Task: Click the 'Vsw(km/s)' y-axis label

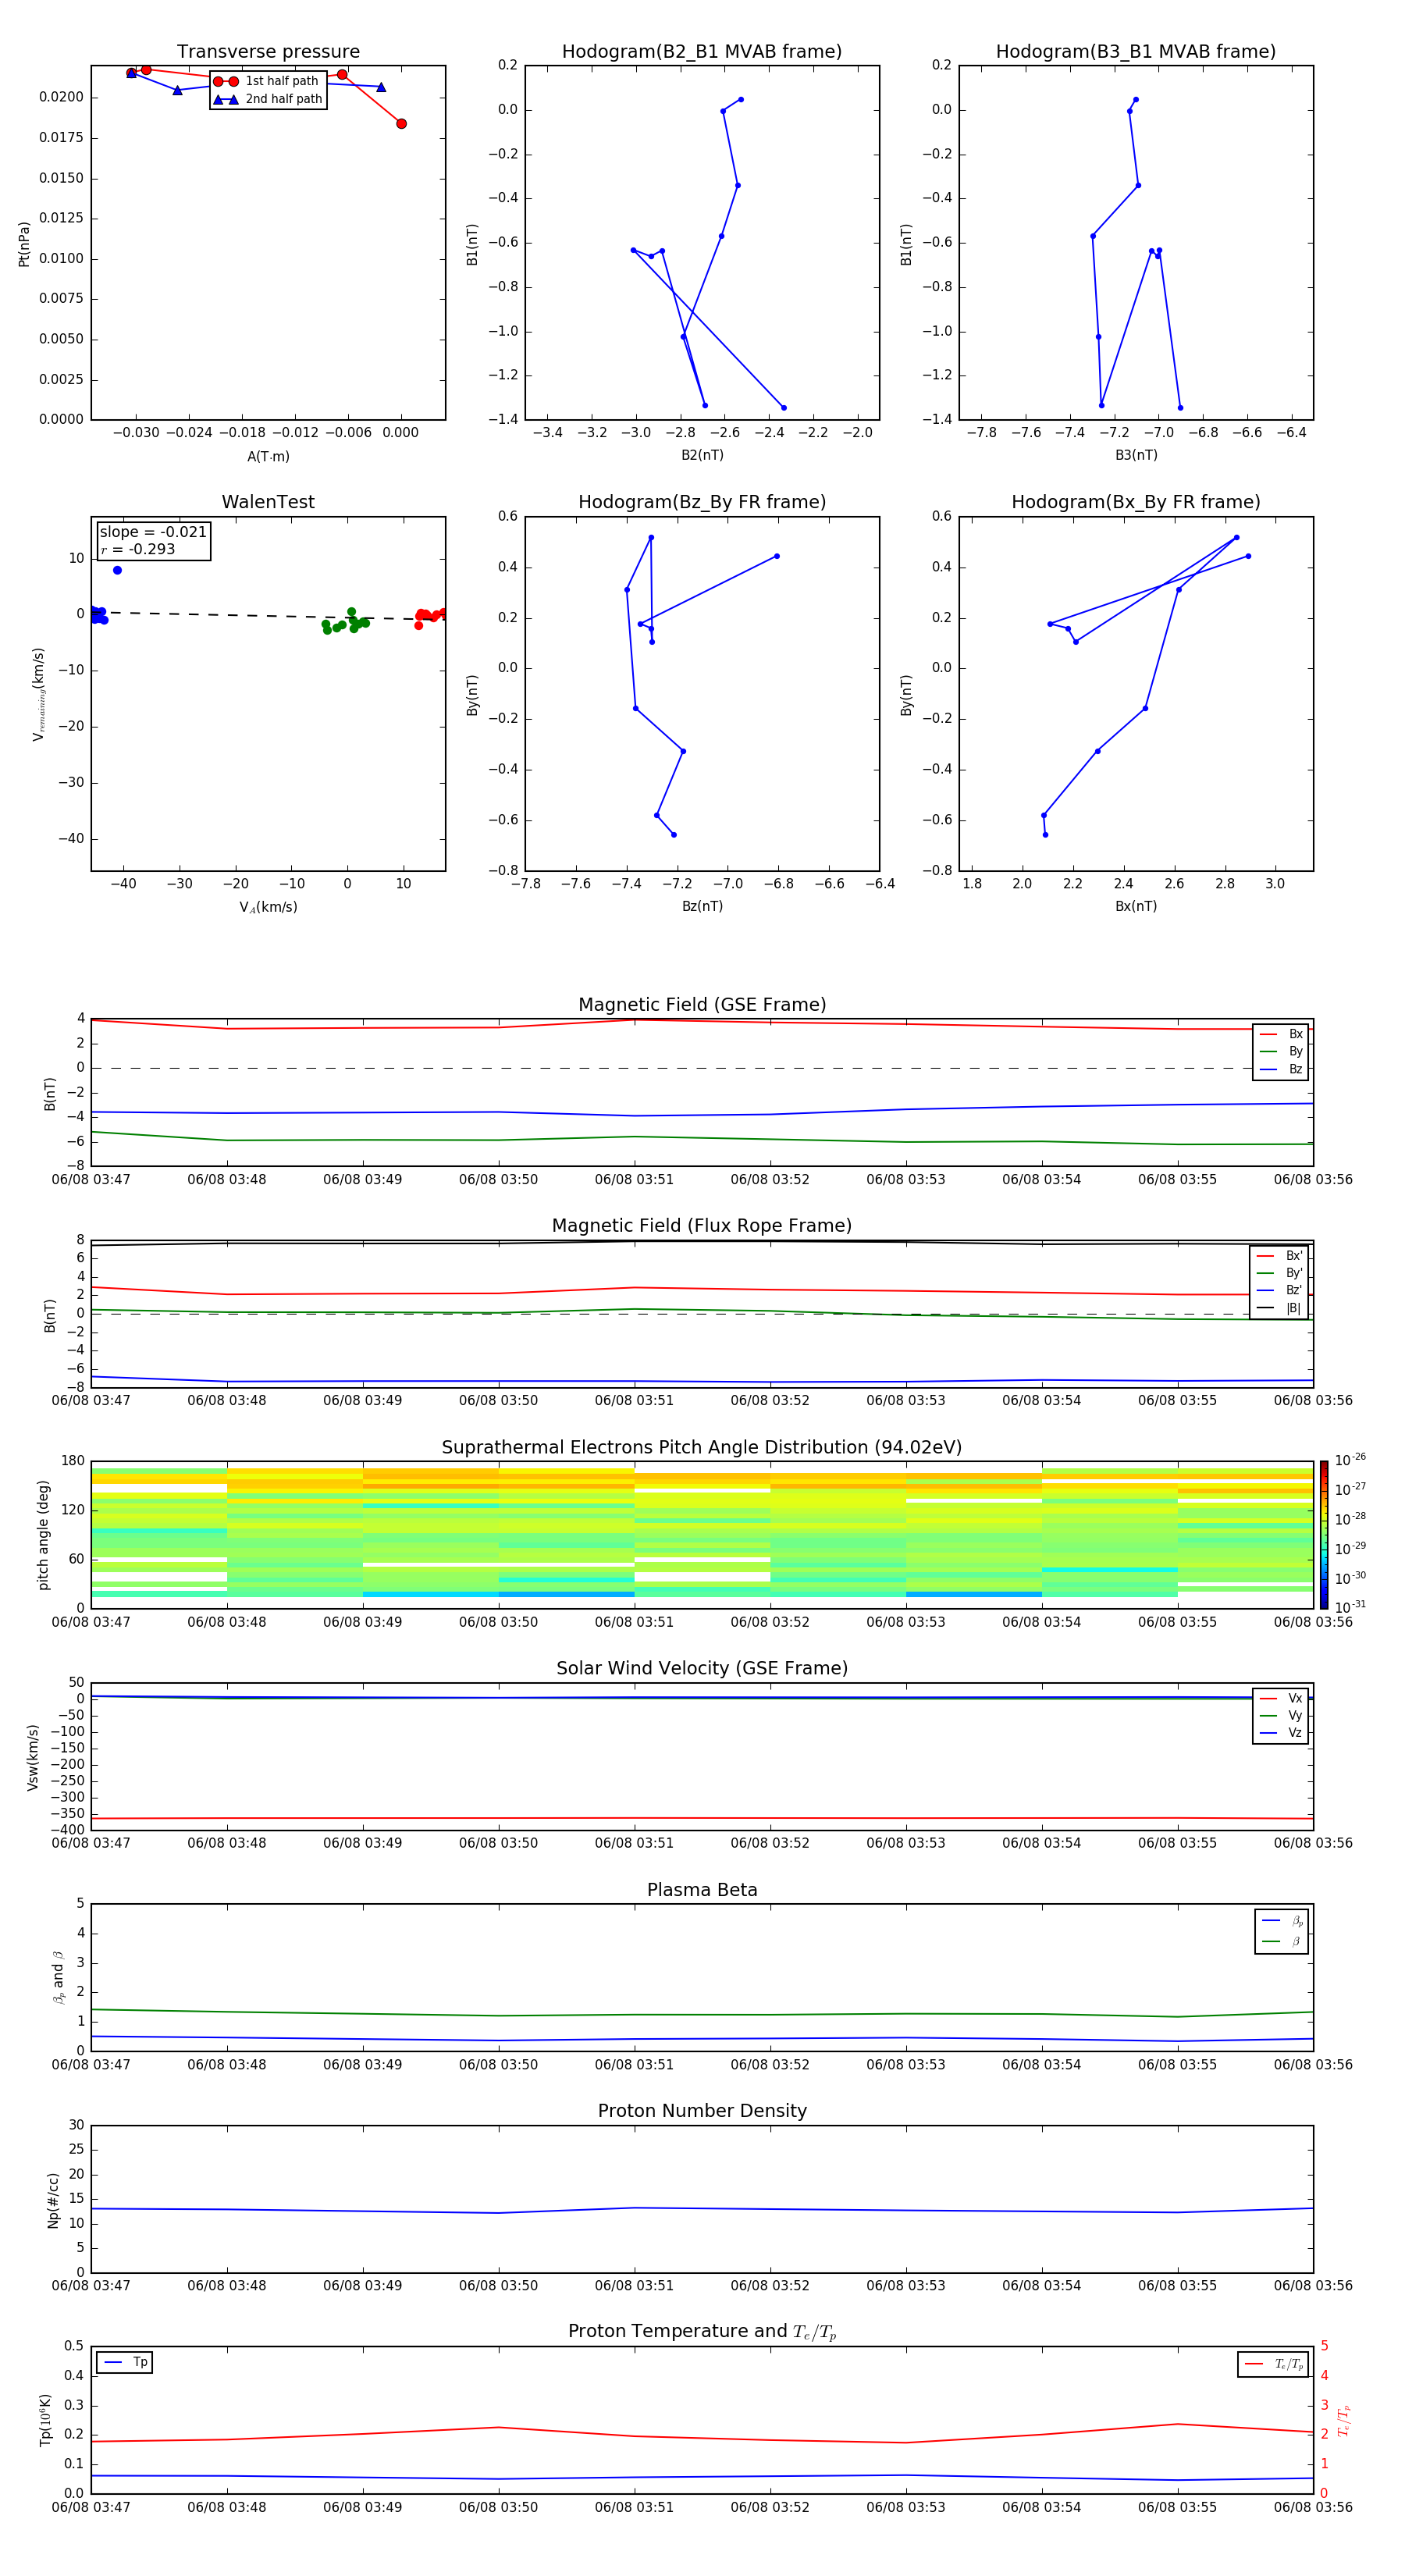Action: tap(33, 1757)
